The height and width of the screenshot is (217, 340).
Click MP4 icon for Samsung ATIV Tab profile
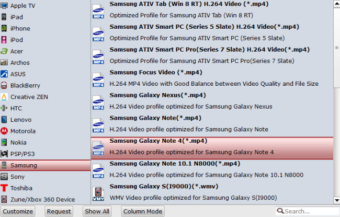(98, 12)
